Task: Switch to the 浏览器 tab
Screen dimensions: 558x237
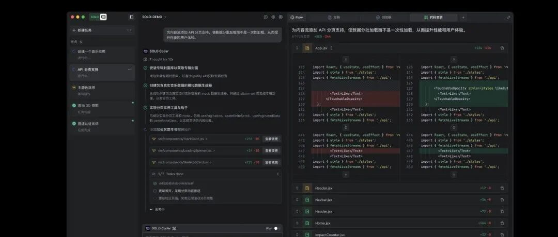Action: pyautogui.click(x=383, y=17)
